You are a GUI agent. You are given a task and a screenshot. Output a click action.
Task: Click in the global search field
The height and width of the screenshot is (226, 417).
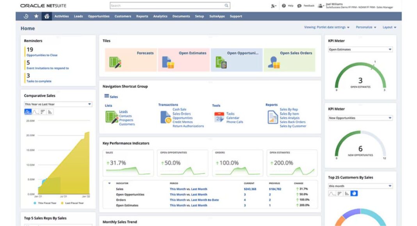(168, 5)
